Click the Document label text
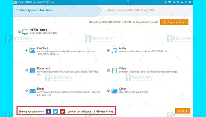 [x=44, y=68]
